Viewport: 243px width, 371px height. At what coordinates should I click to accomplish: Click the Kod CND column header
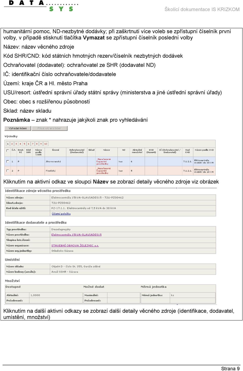(188, 151)
